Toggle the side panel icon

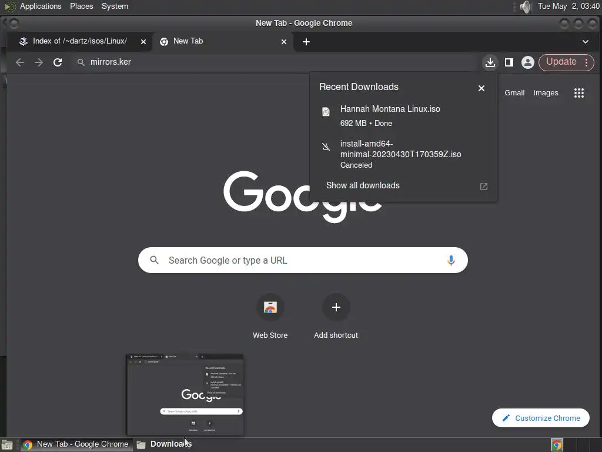(x=509, y=62)
